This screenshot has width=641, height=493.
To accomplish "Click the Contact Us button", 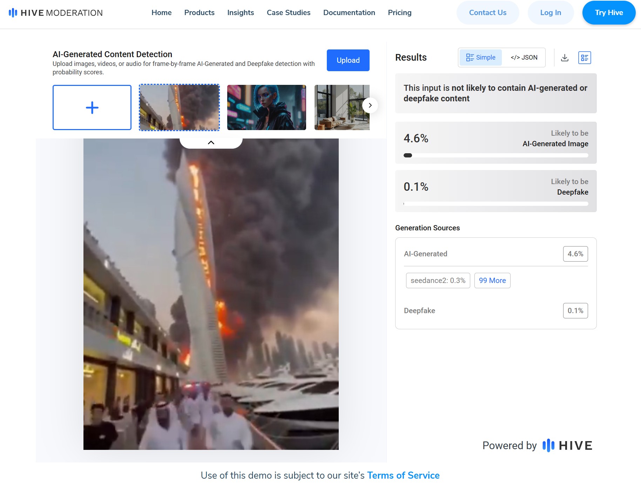I will (488, 13).
